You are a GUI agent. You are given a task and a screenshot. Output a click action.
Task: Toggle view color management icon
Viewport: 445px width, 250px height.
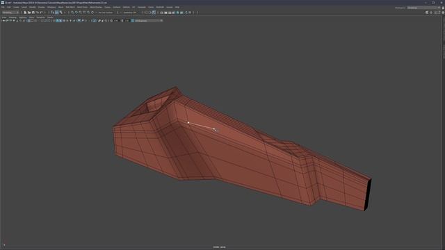[x=132, y=21]
